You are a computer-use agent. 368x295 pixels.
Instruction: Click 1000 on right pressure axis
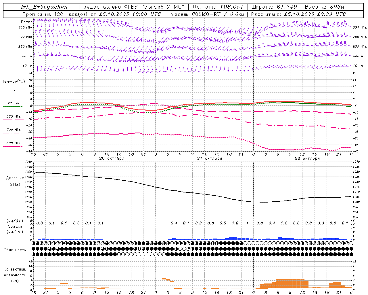coord(356,202)
